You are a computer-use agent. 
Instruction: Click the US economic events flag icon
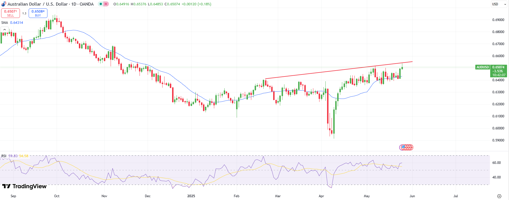tap(404, 147)
